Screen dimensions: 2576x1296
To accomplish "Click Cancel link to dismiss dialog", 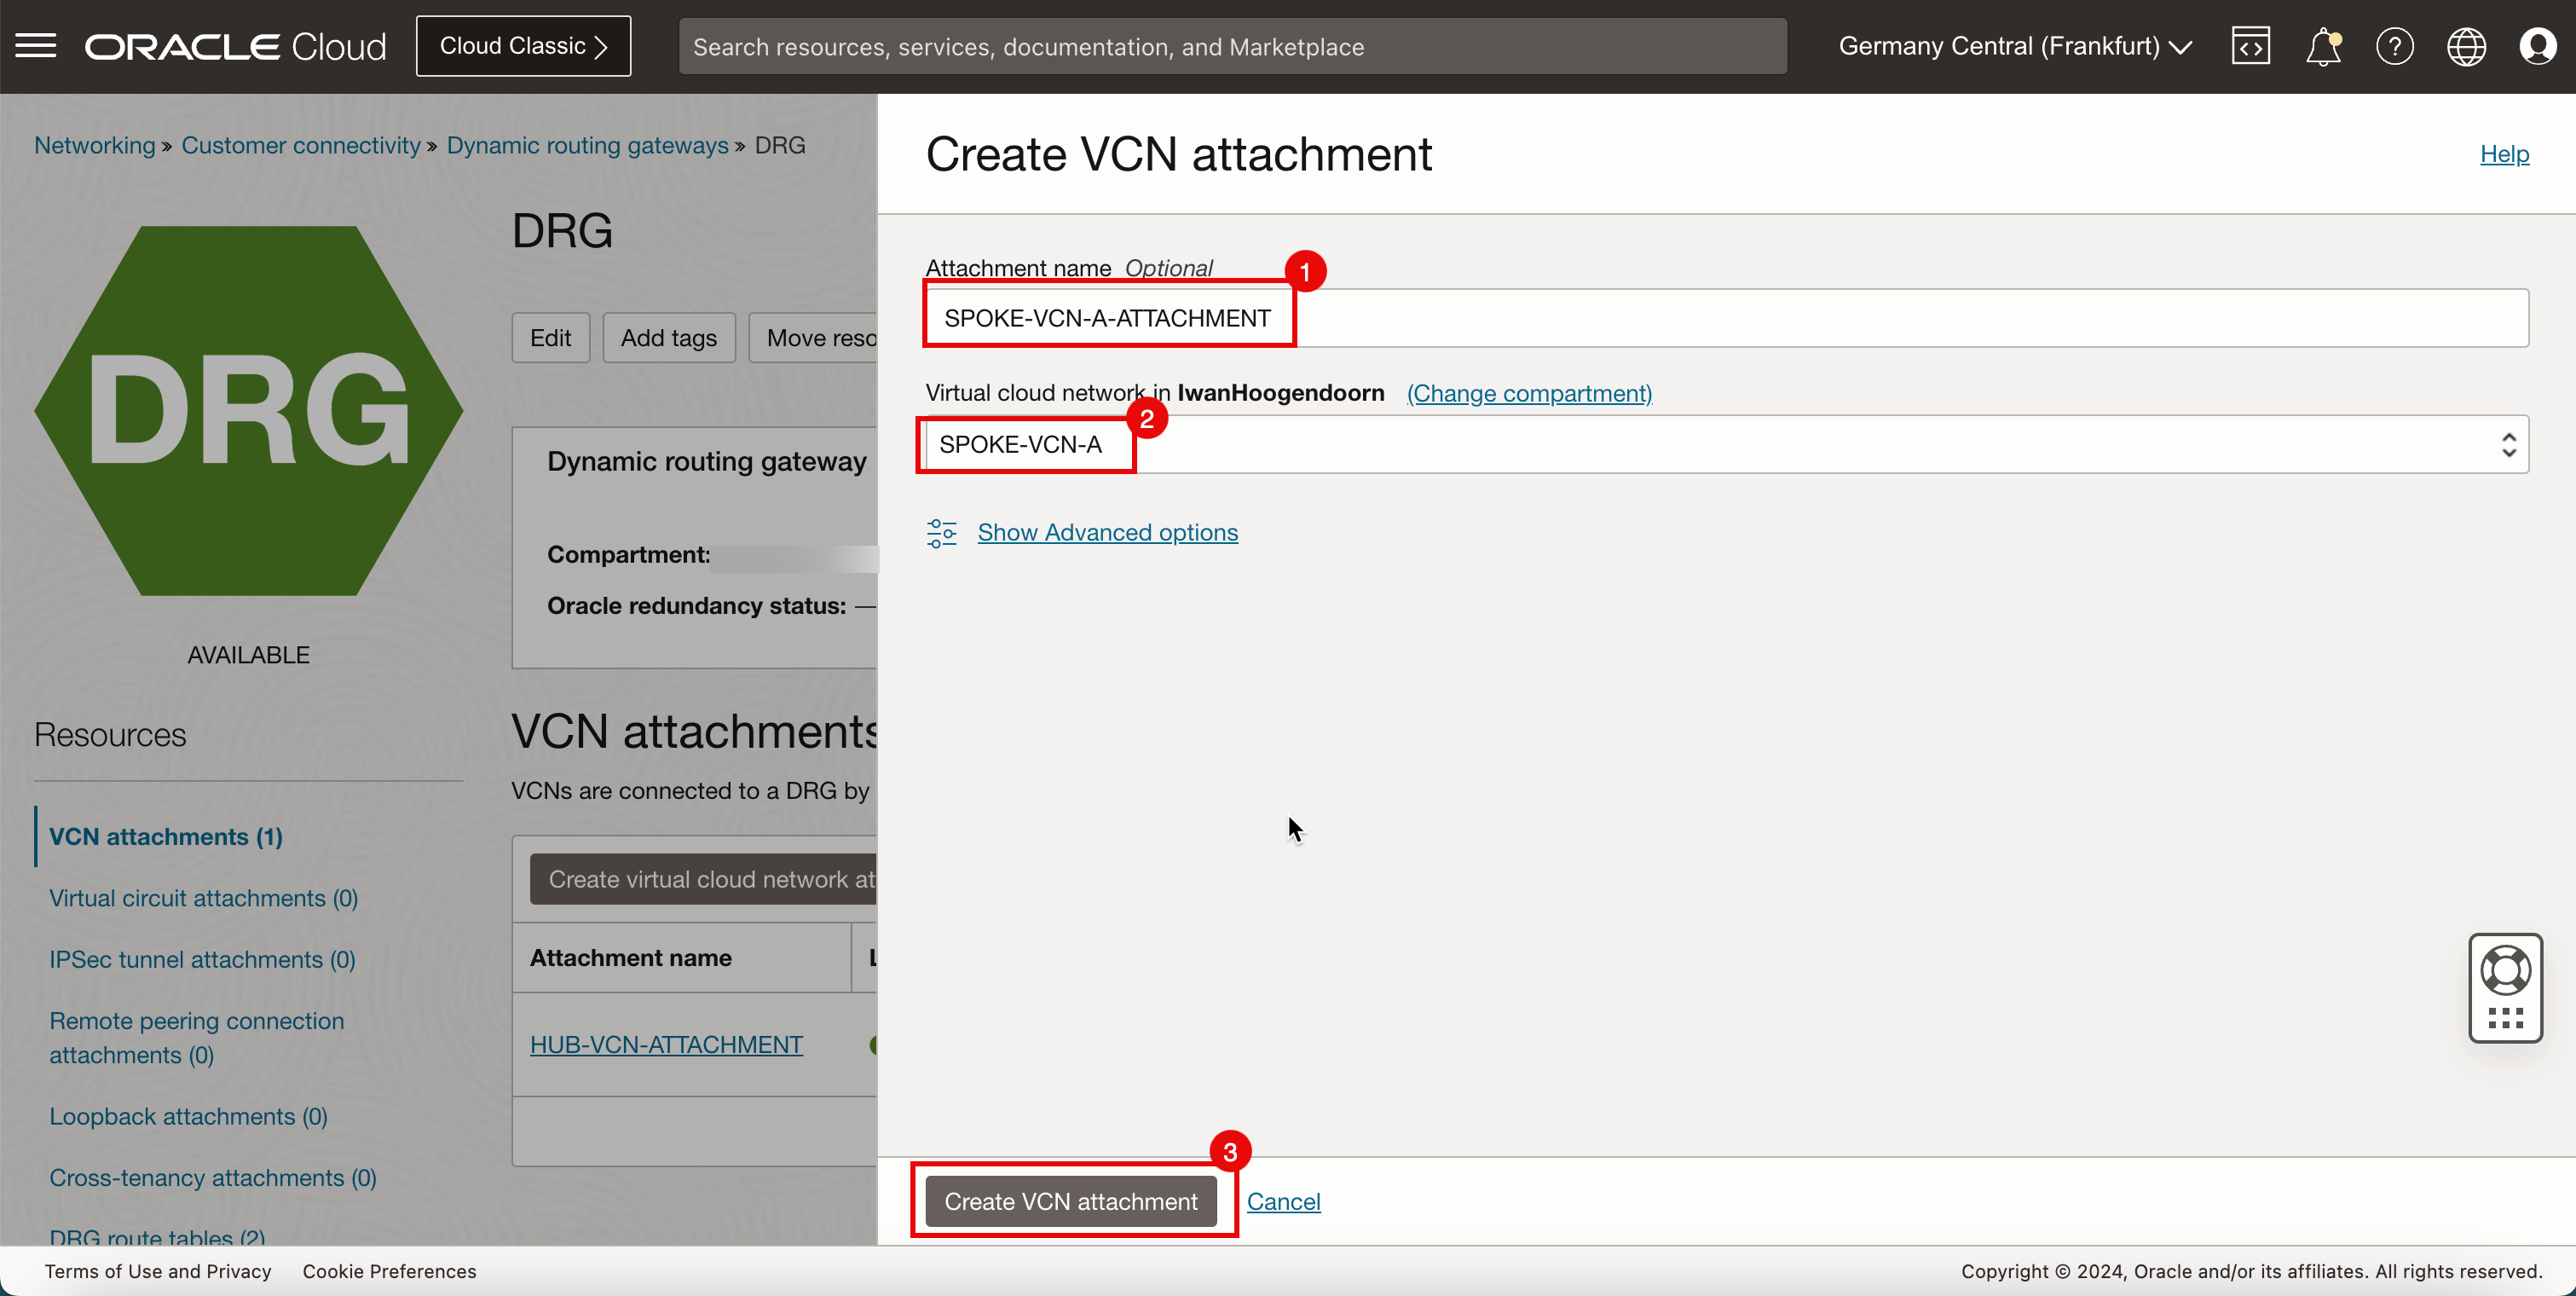I will click(x=1284, y=1201).
